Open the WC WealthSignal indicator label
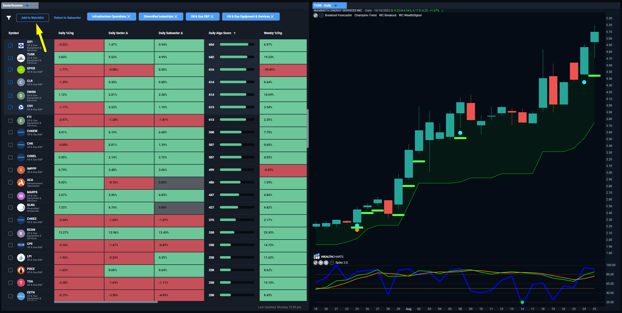The image size is (622, 313). 410,15
